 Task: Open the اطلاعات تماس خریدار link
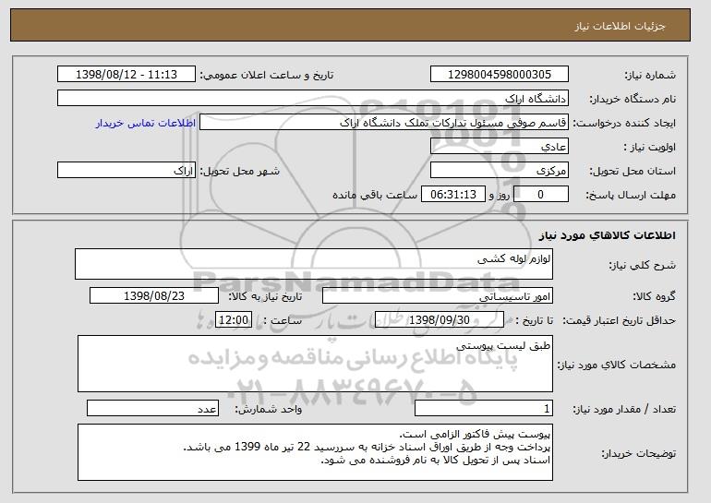coord(146,123)
